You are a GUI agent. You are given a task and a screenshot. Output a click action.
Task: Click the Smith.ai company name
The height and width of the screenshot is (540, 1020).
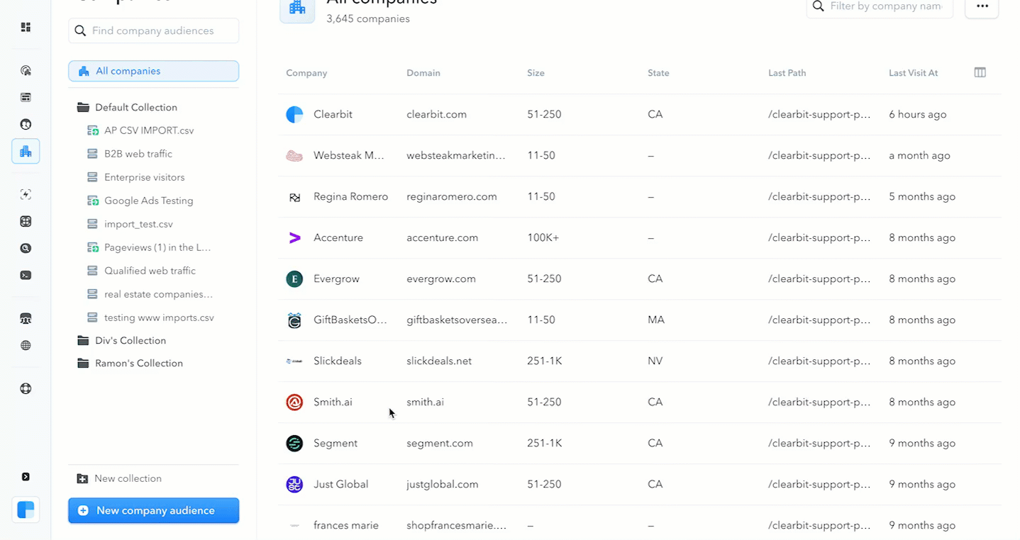[x=333, y=402]
